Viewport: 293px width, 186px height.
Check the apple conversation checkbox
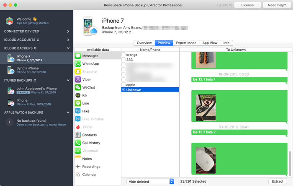123,84
